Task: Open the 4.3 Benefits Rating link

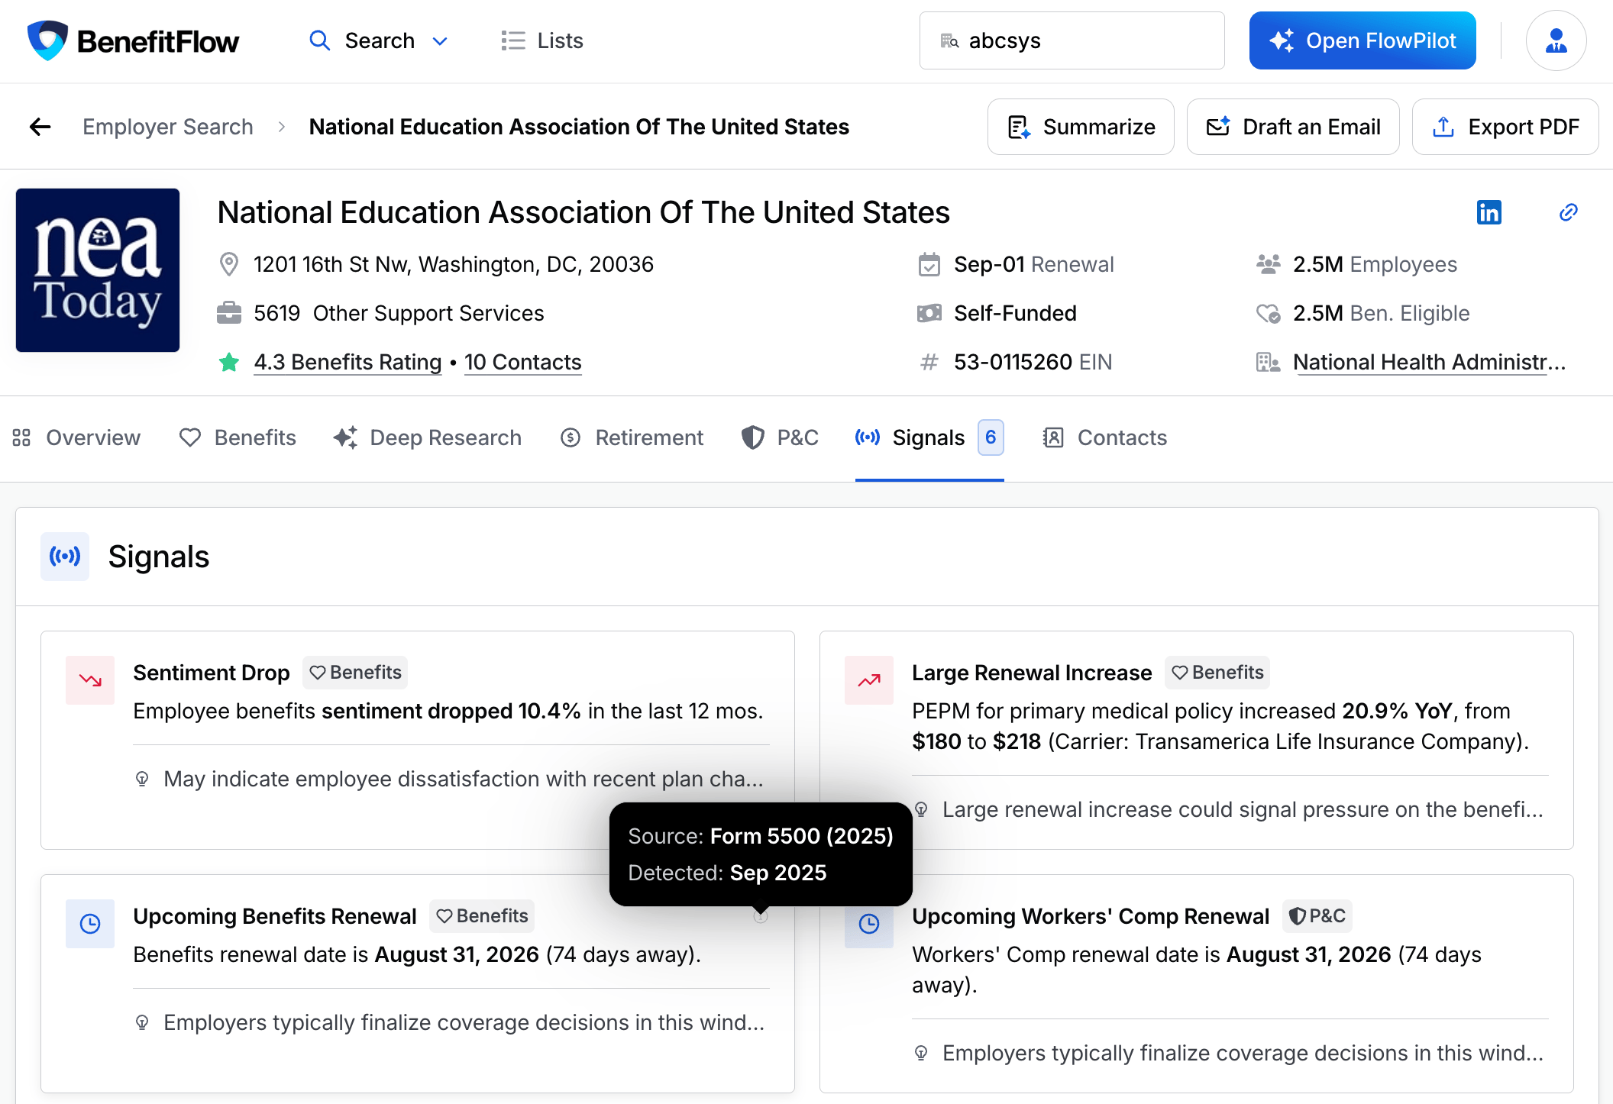Action: coord(347,362)
